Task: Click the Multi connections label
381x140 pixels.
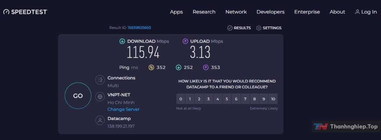Action: click(x=113, y=86)
